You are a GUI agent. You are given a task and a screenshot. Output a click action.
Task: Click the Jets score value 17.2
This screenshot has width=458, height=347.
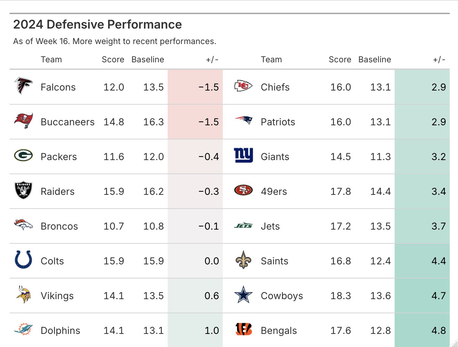point(341,226)
